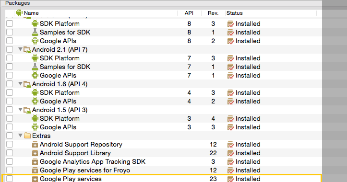The width and height of the screenshot is (347, 182).
Task: Click revision 22 of Android Support Library
Action: [x=213, y=153]
